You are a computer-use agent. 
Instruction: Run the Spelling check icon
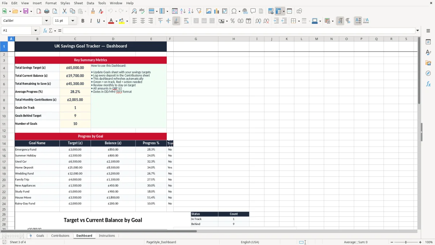tap(142, 11)
